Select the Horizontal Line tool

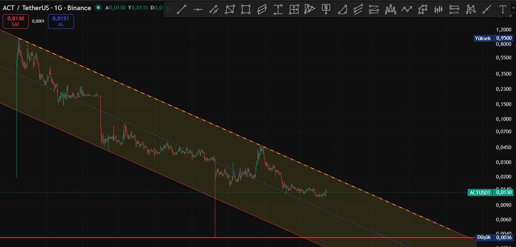(198, 9)
